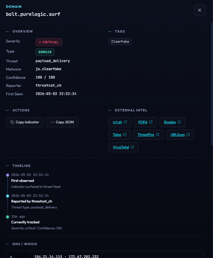Open the Talos intel link
The height and width of the screenshot is (258, 213).
(x=119, y=135)
